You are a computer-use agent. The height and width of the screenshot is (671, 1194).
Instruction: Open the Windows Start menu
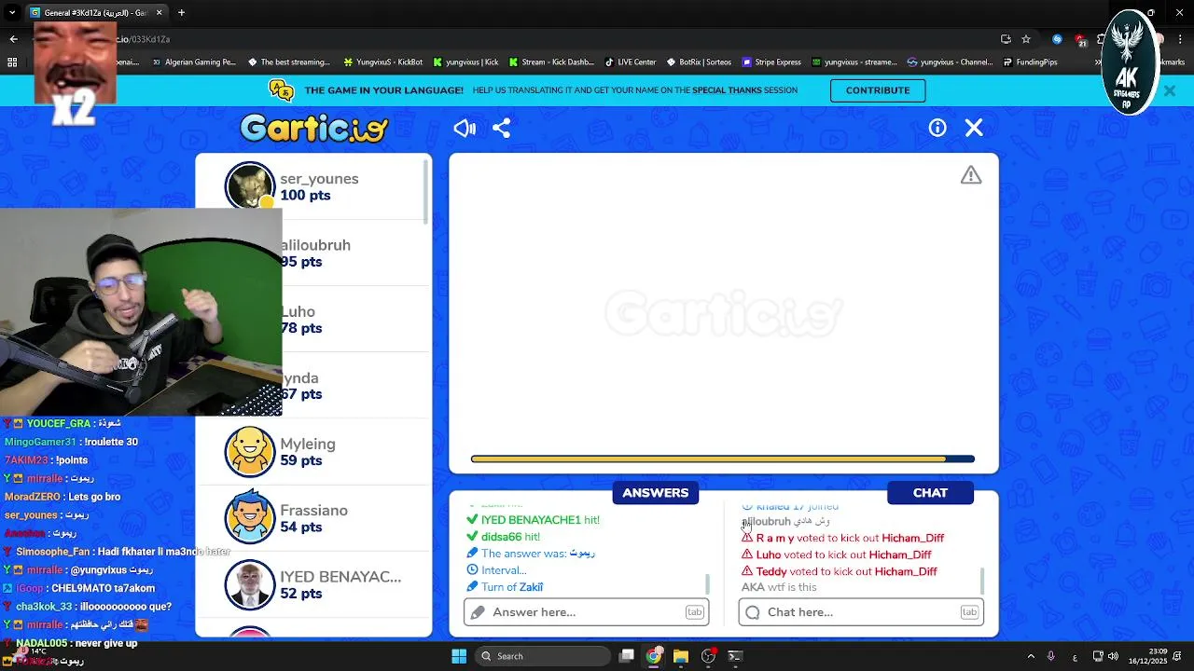point(459,656)
